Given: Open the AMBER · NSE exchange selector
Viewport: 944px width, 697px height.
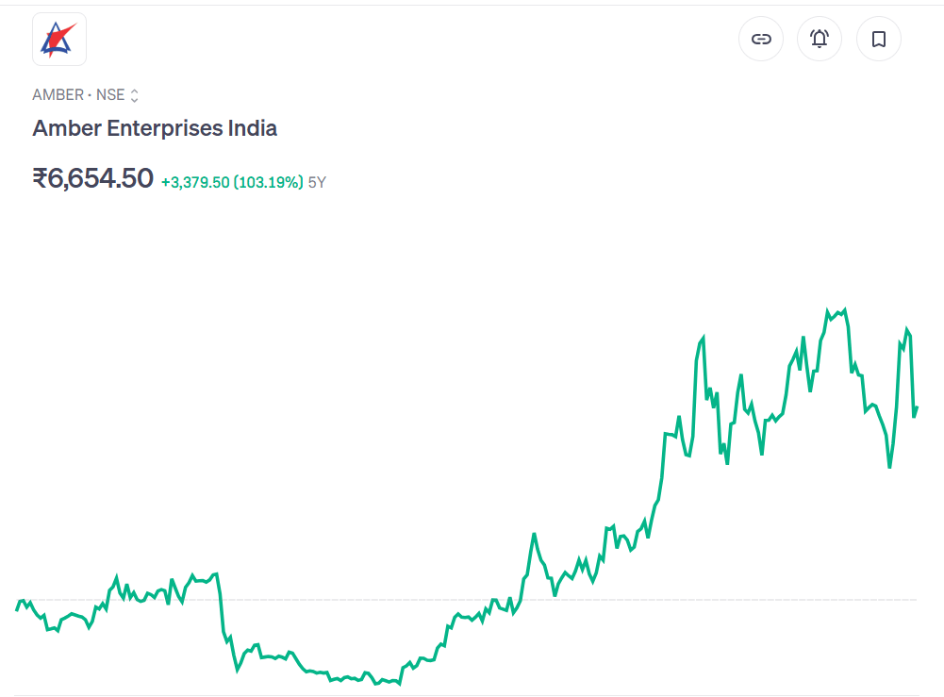Looking at the screenshot, I should click(85, 95).
